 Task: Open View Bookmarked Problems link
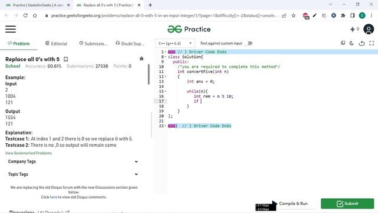tap(28, 153)
